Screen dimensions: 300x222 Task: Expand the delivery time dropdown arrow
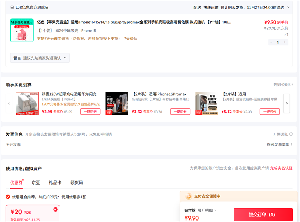coord(288,7)
